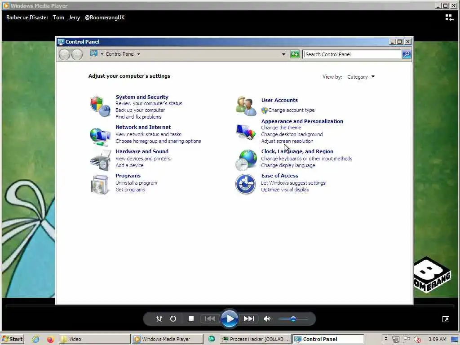460x345 pixels.
Task: Click Change account type link
Action: tap(291, 111)
